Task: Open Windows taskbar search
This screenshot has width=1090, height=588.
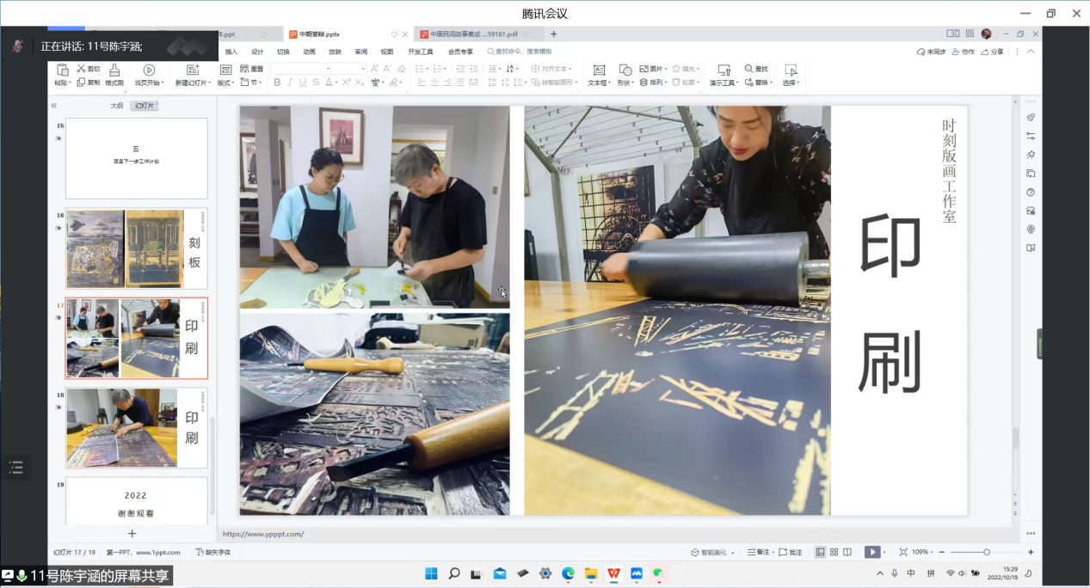Action: (x=454, y=573)
